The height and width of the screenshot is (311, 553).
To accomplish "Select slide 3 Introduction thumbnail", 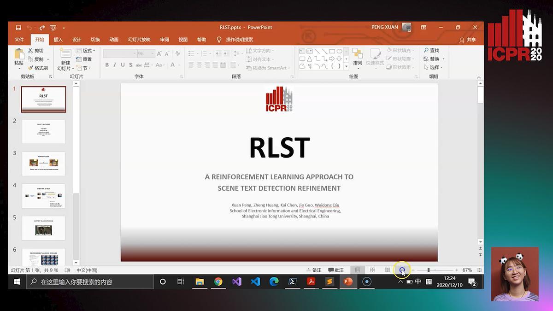I will [x=44, y=164].
